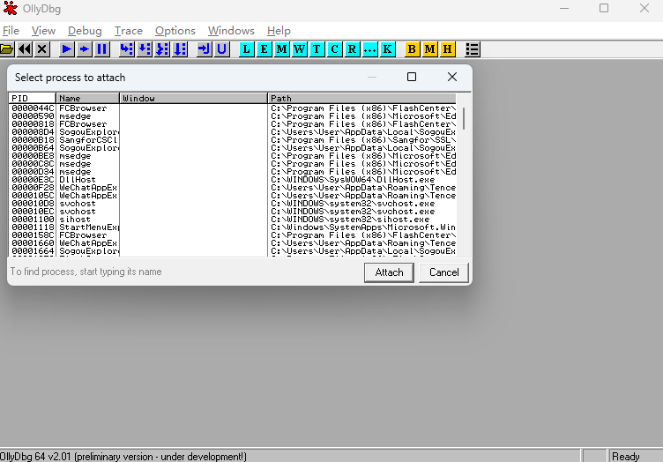663x462 pixels.
Task: Select sihost process with PID 00001100
Action: coord(233,220)
